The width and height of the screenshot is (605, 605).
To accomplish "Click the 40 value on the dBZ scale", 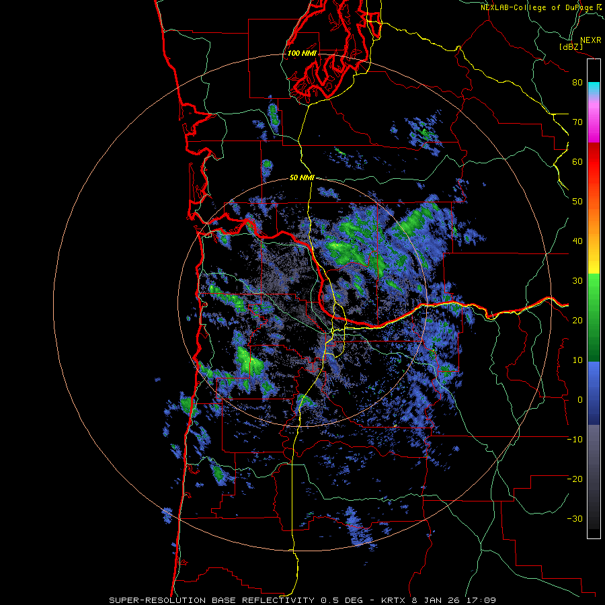I will [577, 241].
